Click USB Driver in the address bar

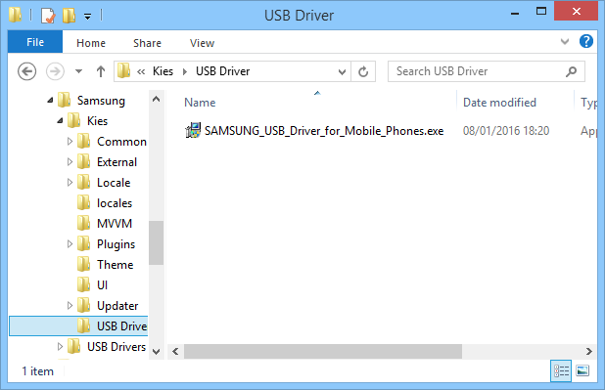[222, 71]
